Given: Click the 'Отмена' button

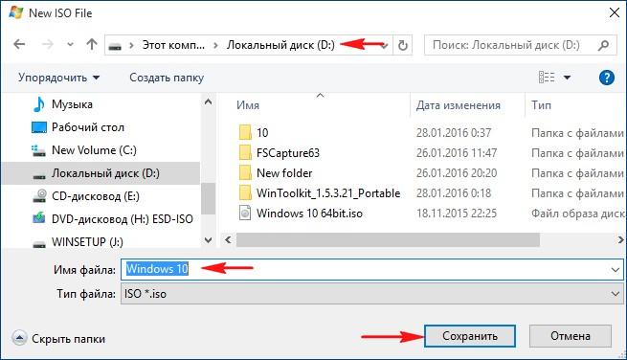Looking at the screenshot, I should point(571,336).
